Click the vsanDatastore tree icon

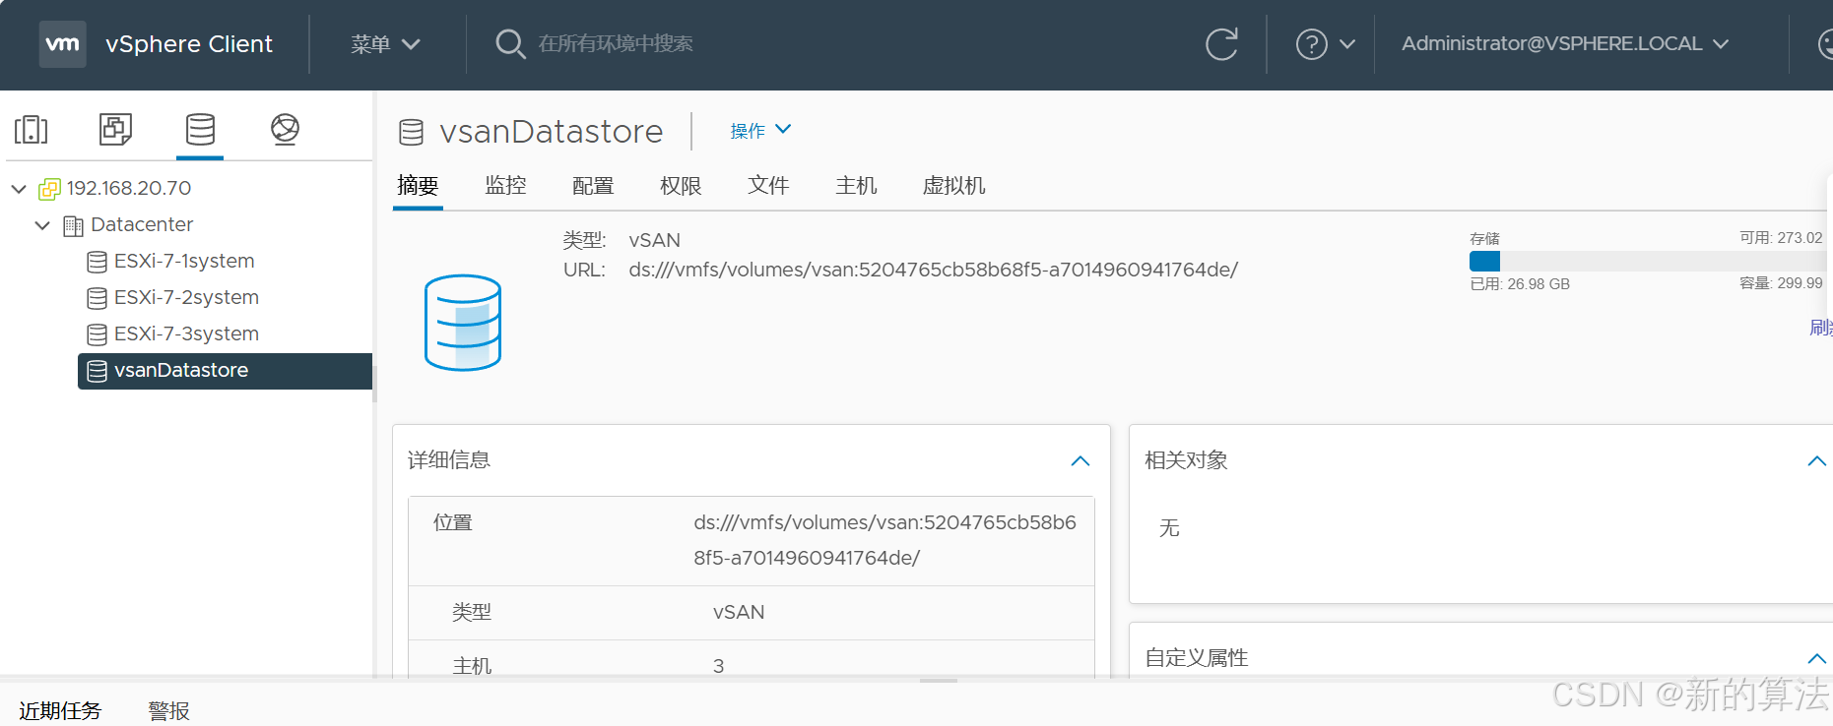97,371
